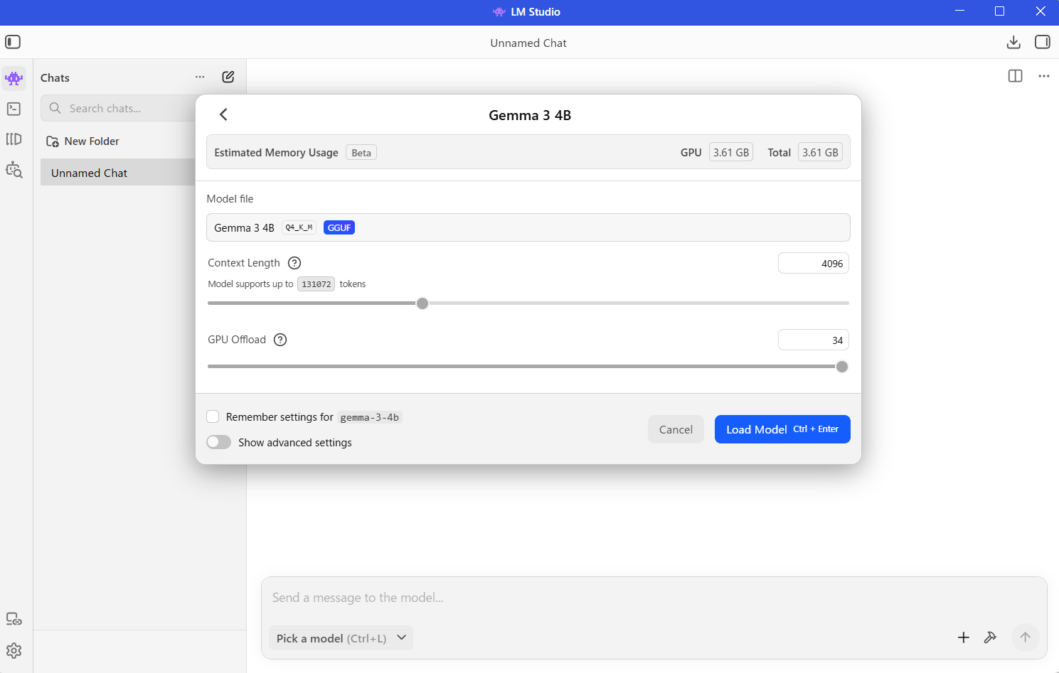Minimize the LM Studio window
The image size is (1059, 673).
pos(959,11)
